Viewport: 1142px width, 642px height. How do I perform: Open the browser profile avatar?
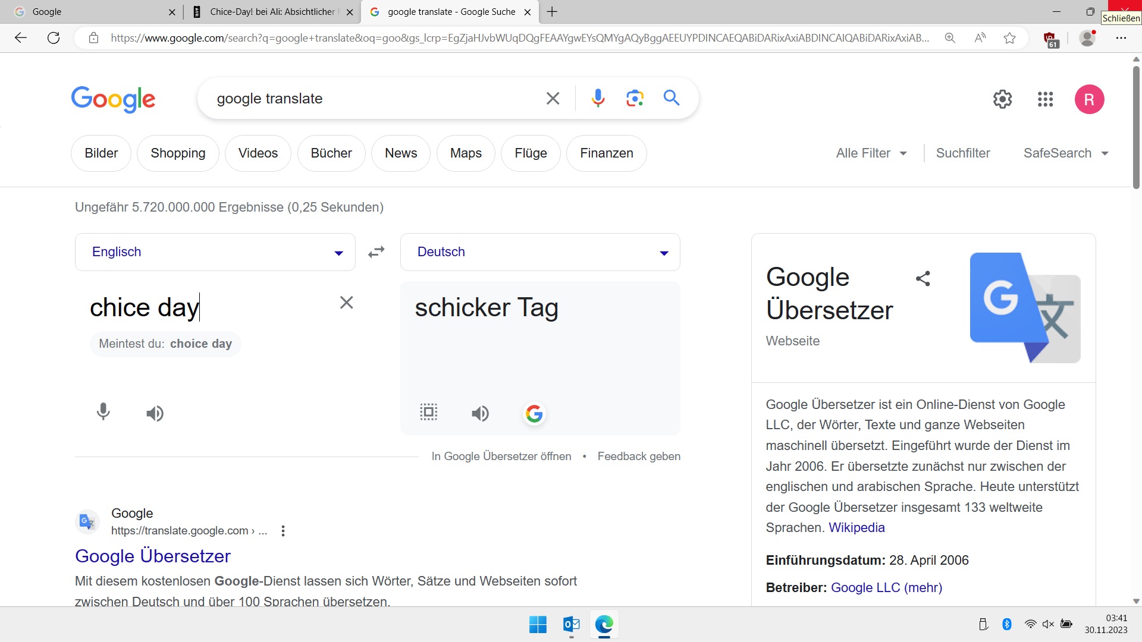point(1087,38)
